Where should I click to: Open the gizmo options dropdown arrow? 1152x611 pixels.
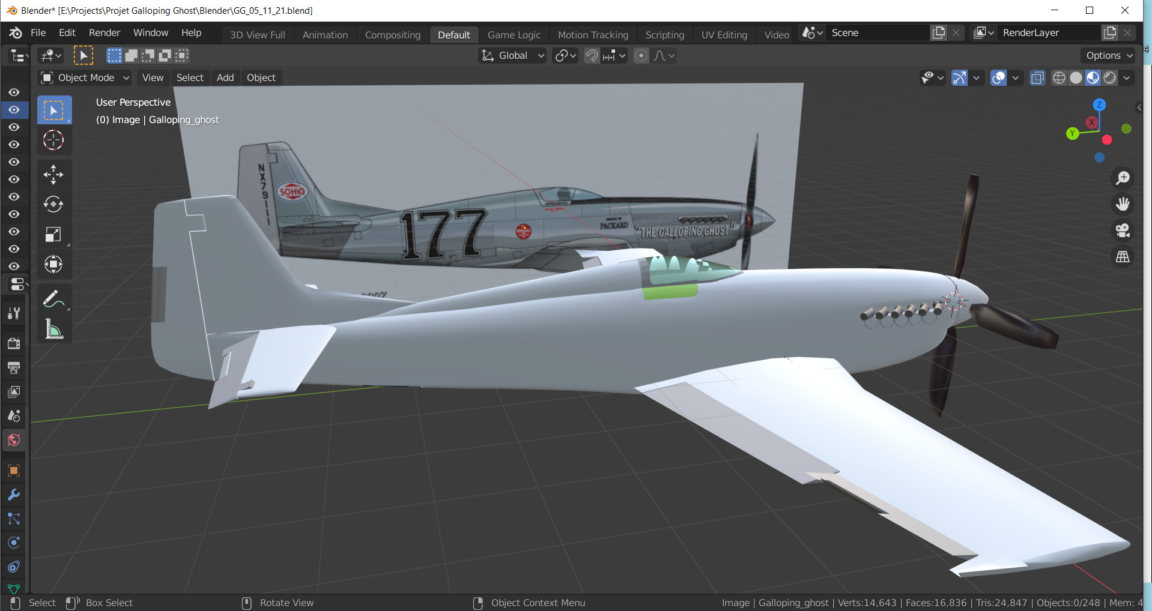point(976,78)
